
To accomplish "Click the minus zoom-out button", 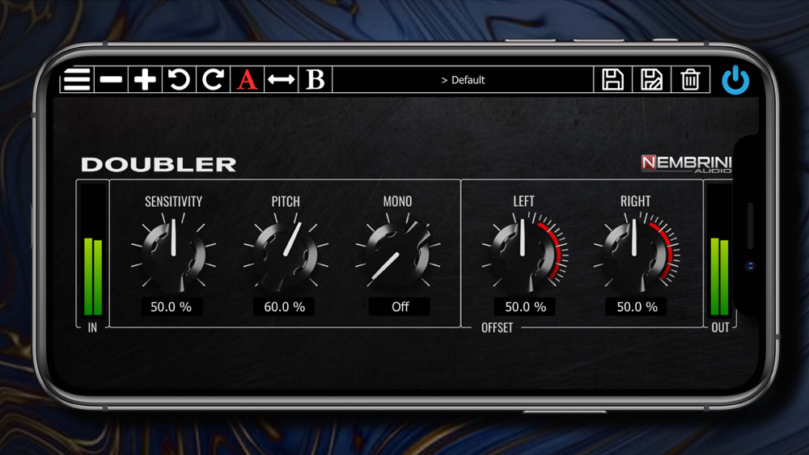I will [x=111, y=80].
